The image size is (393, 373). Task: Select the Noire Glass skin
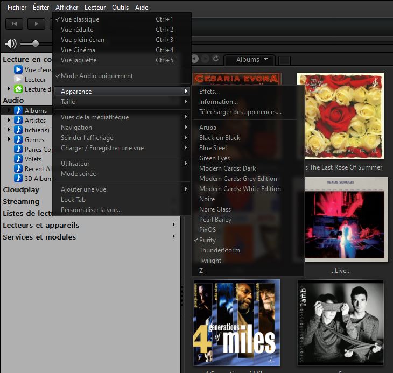(215, 209)
